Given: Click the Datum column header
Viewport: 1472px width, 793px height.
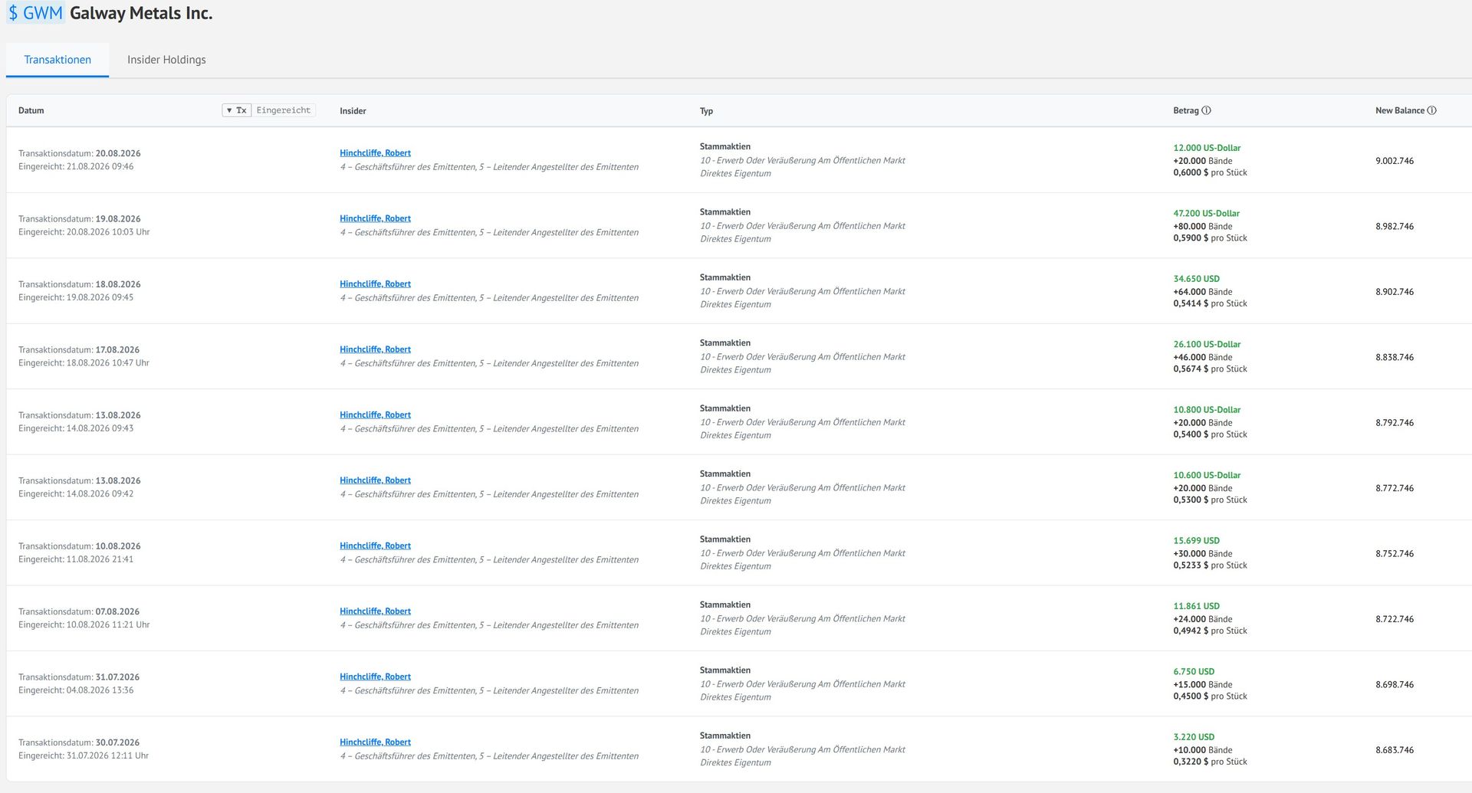Looking at the screenshot, I should pyautogui.click(x=31, y=110).
